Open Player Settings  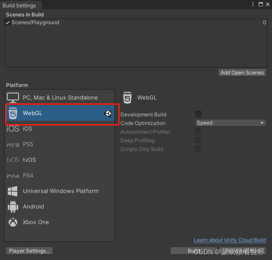tap(29, 250)
